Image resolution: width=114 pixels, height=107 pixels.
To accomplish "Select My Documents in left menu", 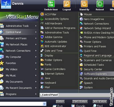I will coord(19,82).
